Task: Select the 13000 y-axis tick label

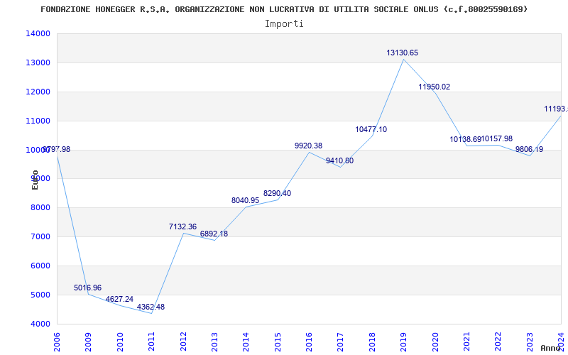Action: pyautogui.click(x=38, y=62)
